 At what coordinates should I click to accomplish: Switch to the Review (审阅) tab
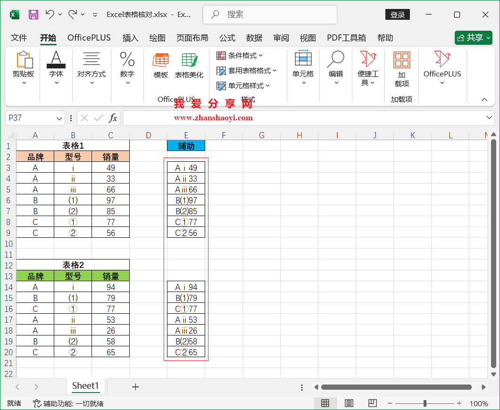[281, 38]
